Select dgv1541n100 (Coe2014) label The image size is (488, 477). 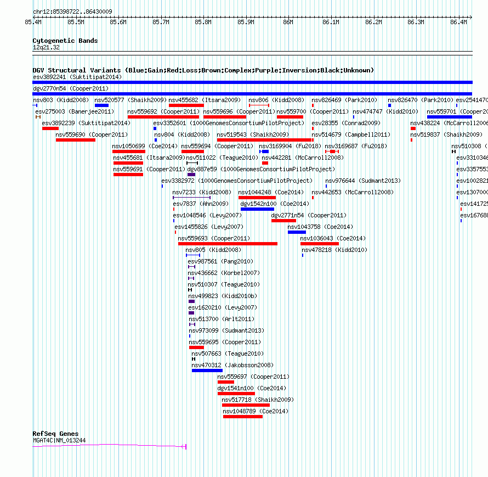(x=252, y=388)
